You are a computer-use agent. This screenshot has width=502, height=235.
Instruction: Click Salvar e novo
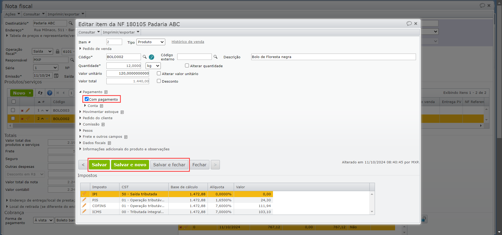pyautogui.click(x=130, y=165)
